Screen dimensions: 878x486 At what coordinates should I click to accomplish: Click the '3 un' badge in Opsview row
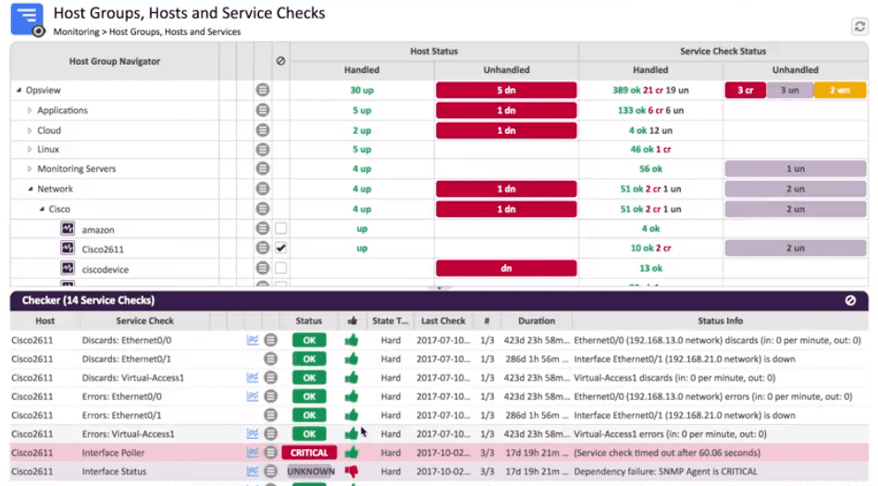789,90
